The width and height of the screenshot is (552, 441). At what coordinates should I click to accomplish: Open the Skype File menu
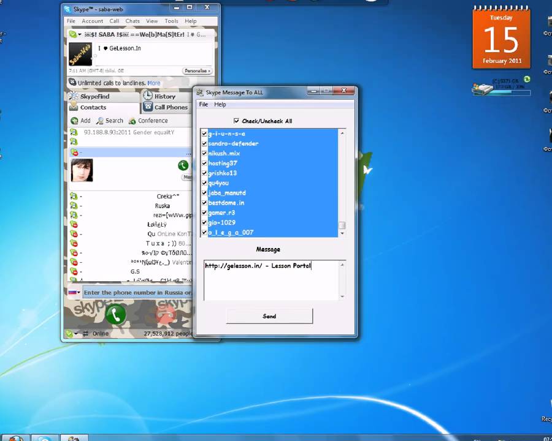pos(71,21)
